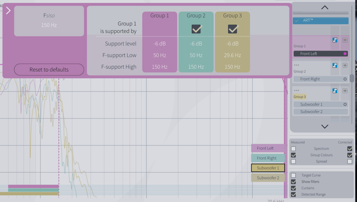357x202 pixels.
Task: Click the Front Right colour legend label
Action: point(268,158)
